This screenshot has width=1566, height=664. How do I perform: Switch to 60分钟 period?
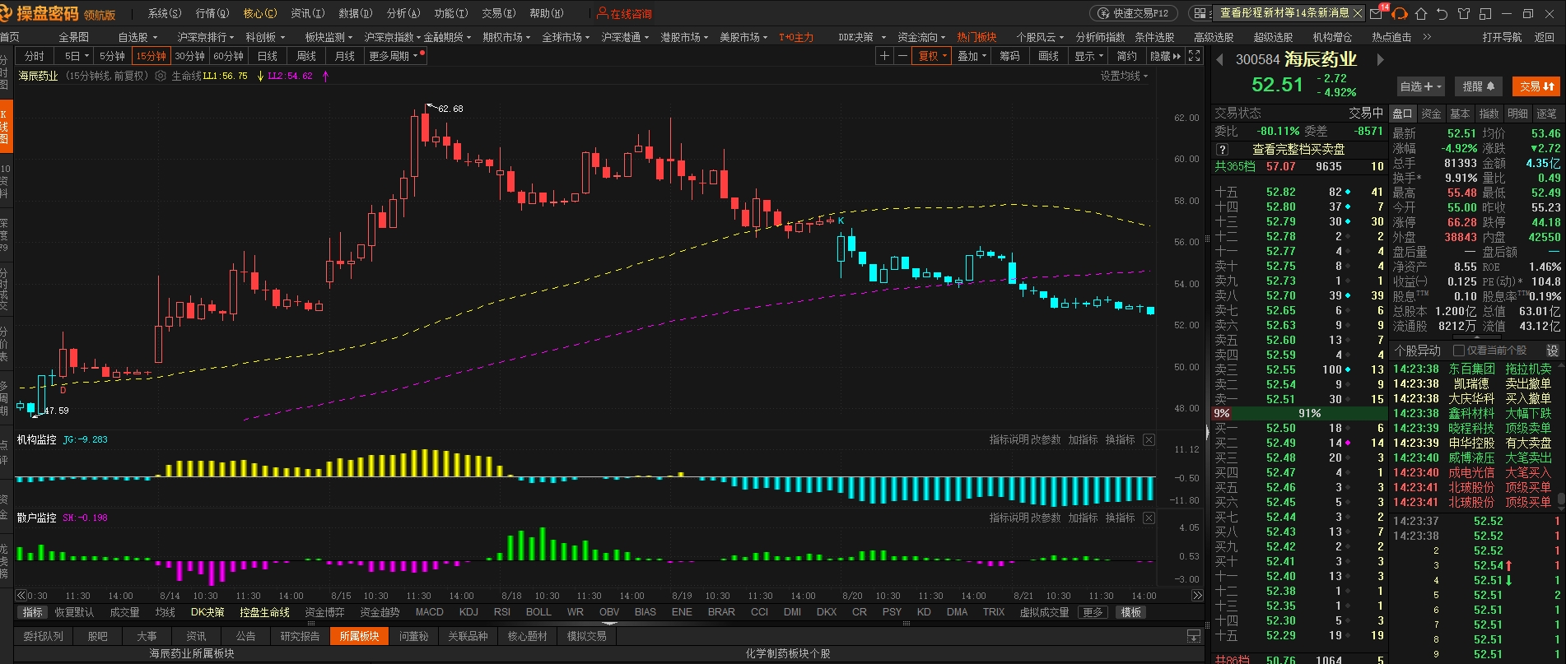228,56
